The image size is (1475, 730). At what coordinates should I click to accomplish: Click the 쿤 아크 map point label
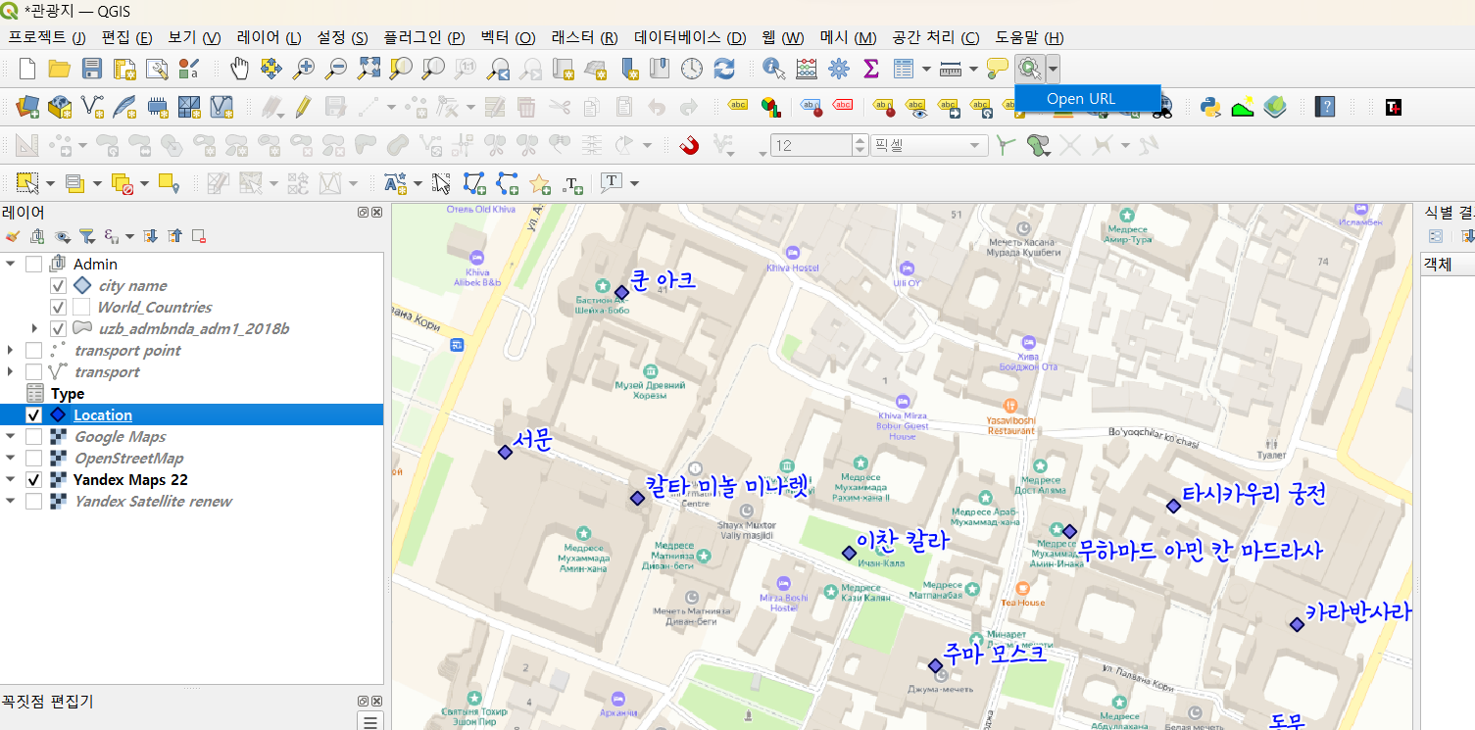pyautogui.click(x=663, y=280)
